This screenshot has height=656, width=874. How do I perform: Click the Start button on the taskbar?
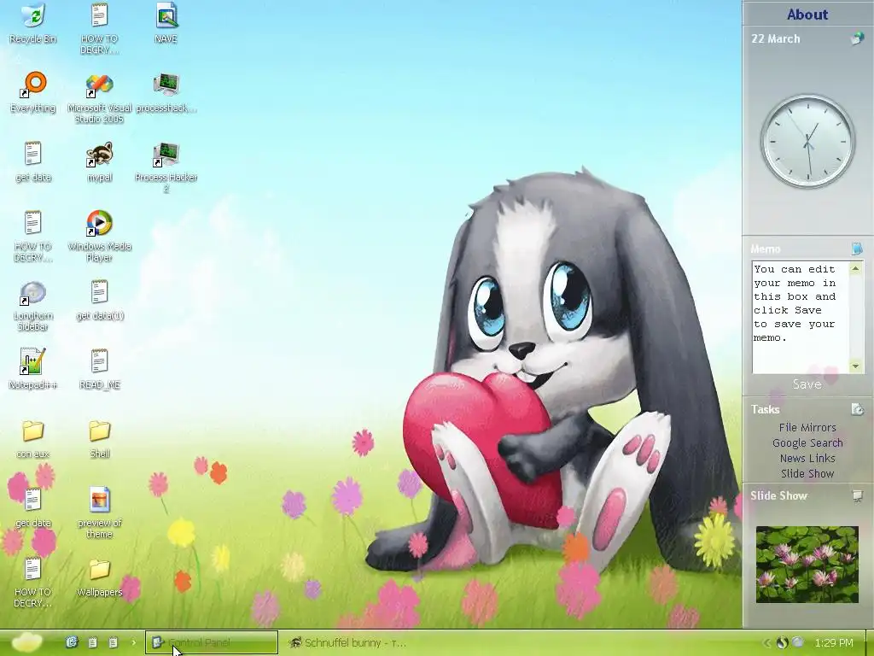(26, 642)
